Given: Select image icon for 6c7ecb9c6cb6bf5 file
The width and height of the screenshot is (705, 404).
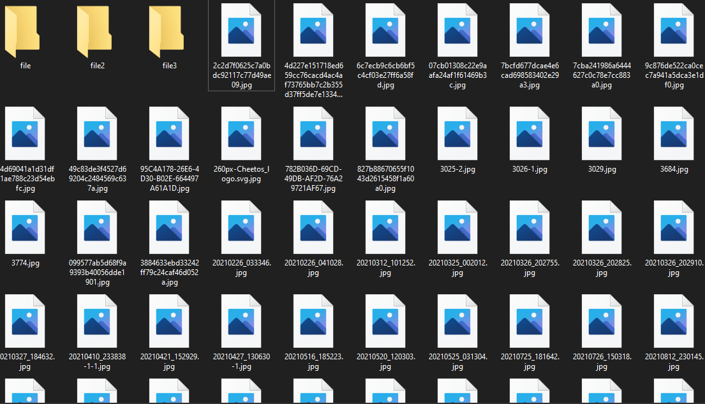Looking at the screenshot, I should pos(385,30).
